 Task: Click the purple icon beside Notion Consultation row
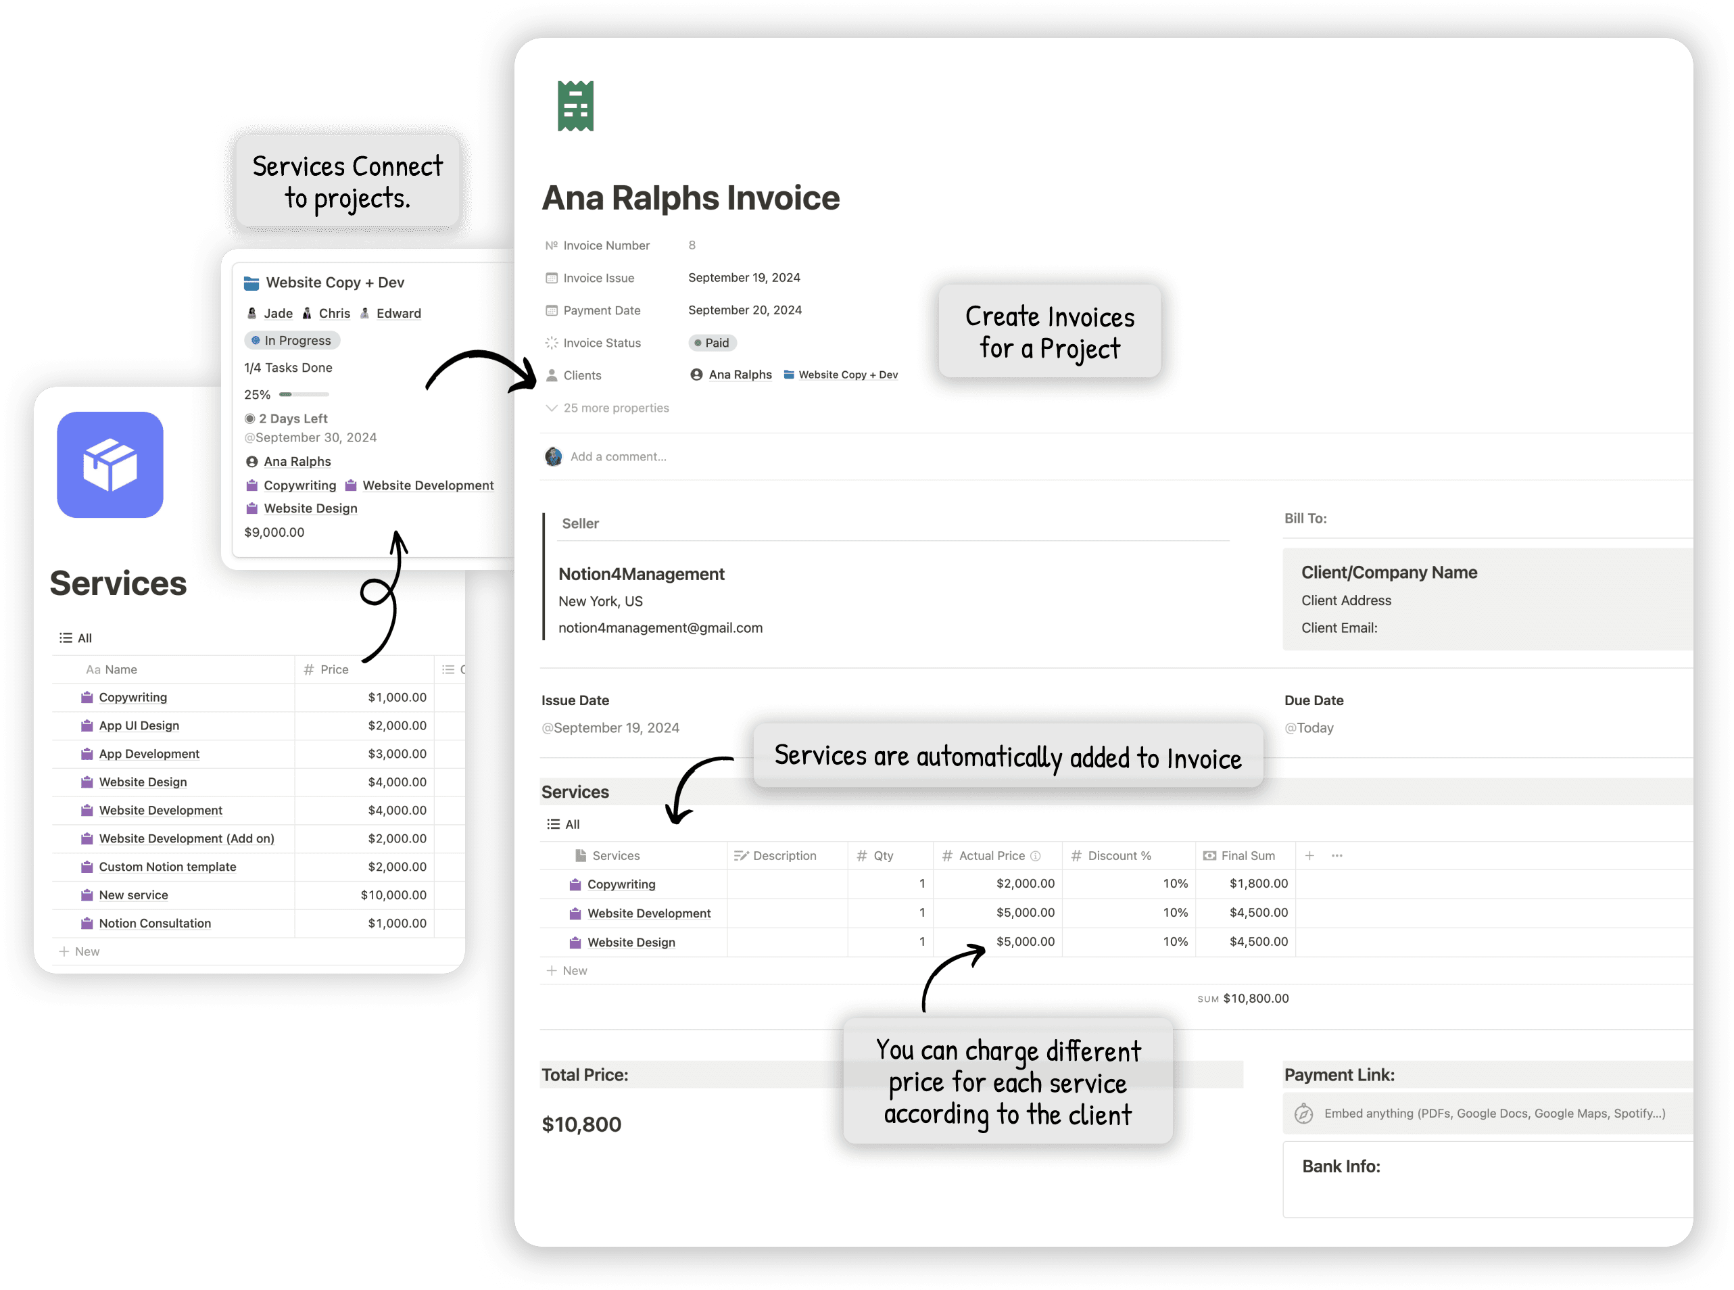[87, 923]
